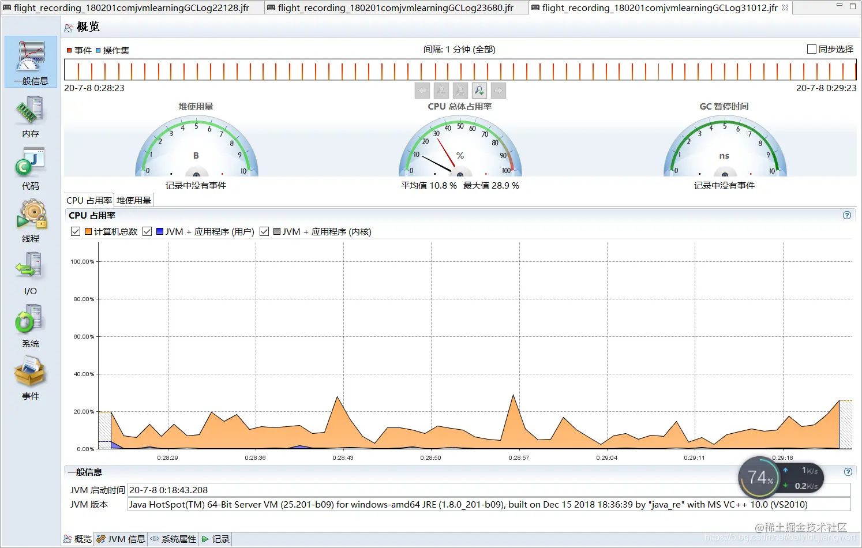Toggle the 同步选择 checkbox
Image resolution: width=862 pixels, height=548 pixels.
(811, 49)
